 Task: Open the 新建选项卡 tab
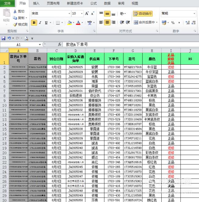75,3
